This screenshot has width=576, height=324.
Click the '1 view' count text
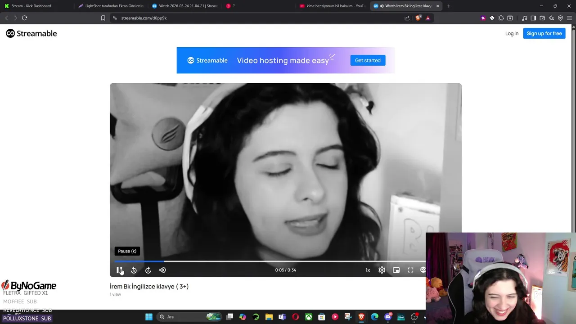(115, 294)
